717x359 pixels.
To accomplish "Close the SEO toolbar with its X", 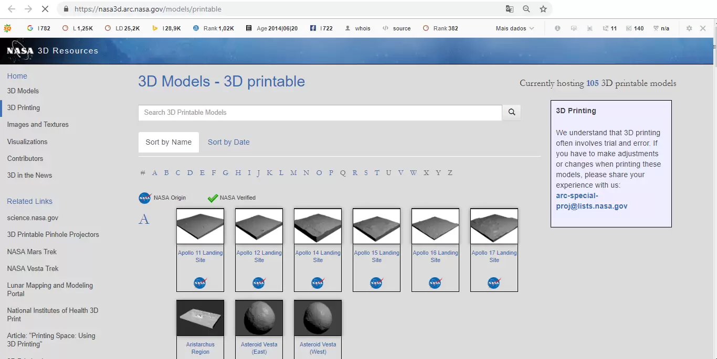I will tap(703, 28).
